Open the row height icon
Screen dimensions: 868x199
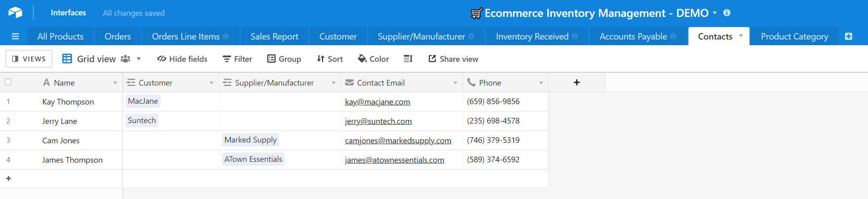point(408,59)
